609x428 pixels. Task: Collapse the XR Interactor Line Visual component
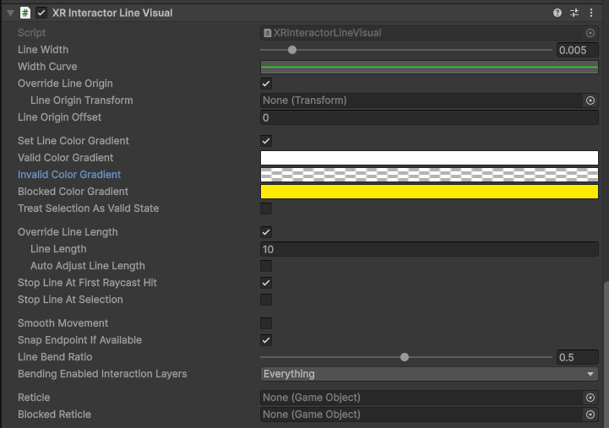[x=10, y=13]
